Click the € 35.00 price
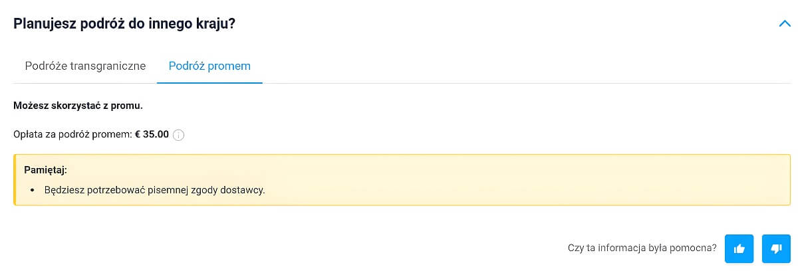This screenshot has width=798, height=273. coord(152,134)
